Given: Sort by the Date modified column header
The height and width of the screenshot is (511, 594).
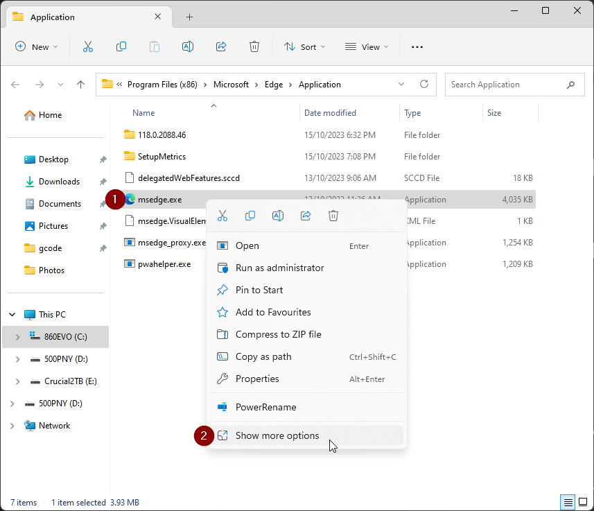Looking at the screenshot, I should pyautogui.click(x=330, y=113).
